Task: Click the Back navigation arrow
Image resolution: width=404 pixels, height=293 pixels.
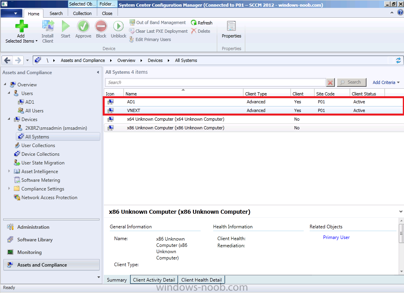Action: point(7,60)
